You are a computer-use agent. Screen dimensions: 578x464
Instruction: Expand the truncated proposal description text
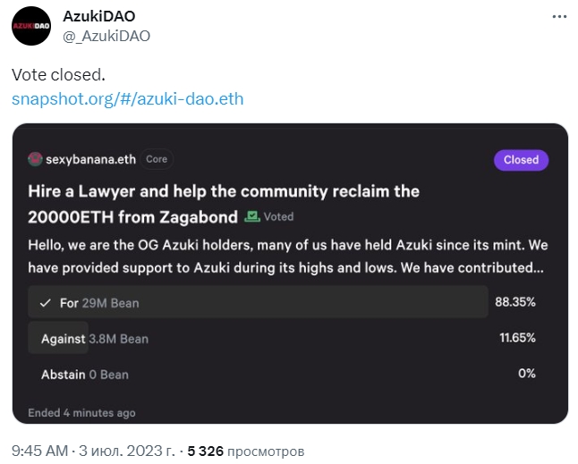coord(288,255)
